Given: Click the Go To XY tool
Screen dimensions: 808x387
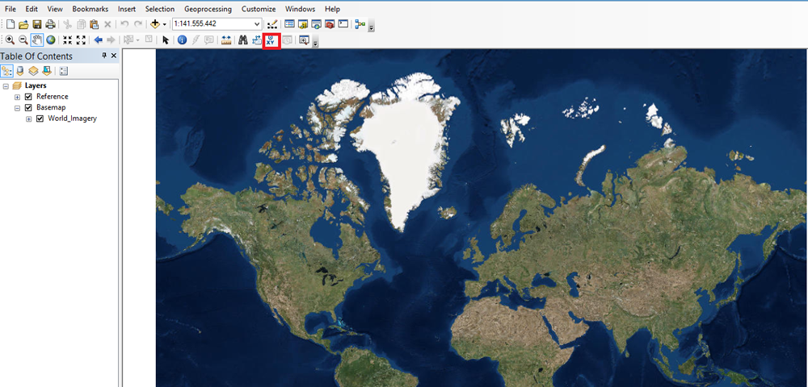Looking at the screenshot, I should [271, 40].
